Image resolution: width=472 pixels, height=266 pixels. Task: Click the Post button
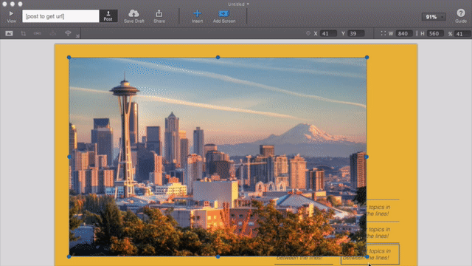108,16
